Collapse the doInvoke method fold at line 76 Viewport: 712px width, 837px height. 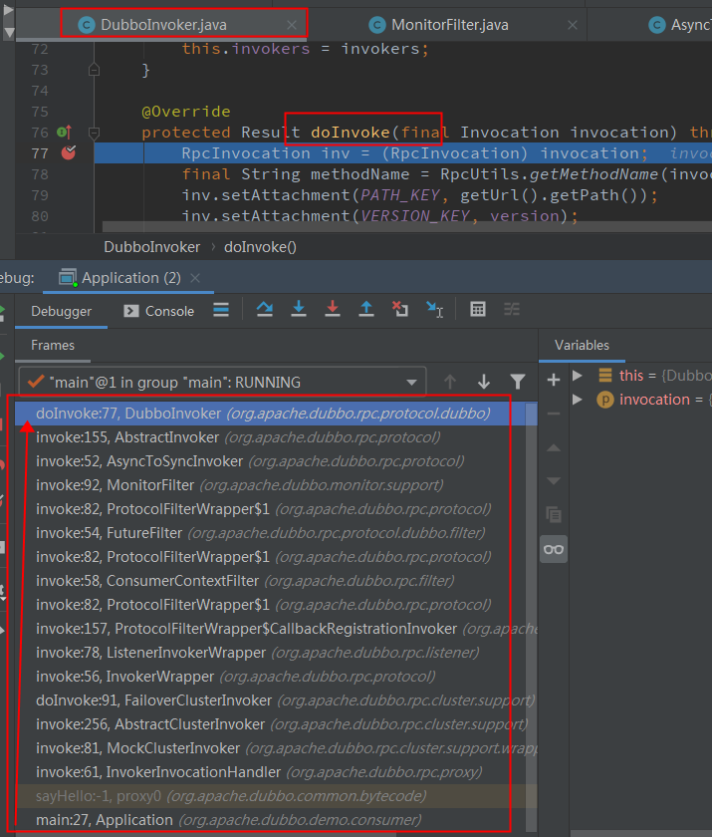(x=94, y=133)
